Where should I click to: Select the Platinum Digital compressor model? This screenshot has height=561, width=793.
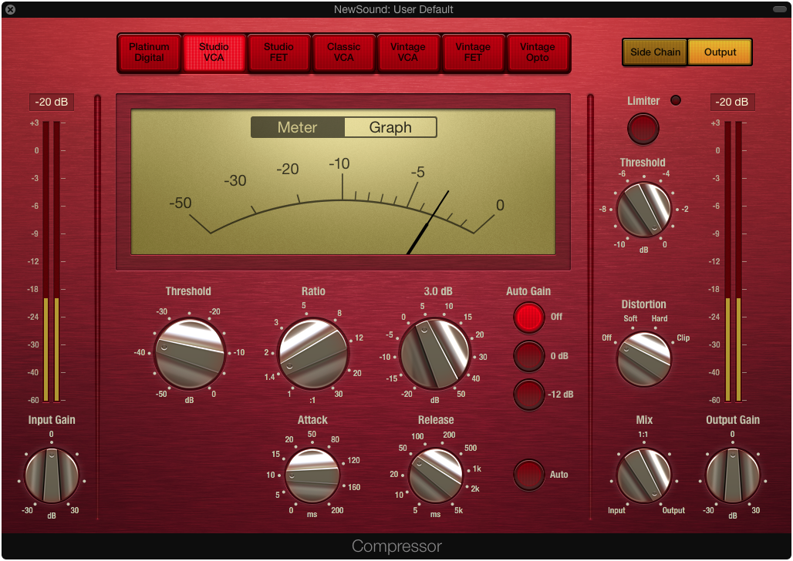point(149,52)
